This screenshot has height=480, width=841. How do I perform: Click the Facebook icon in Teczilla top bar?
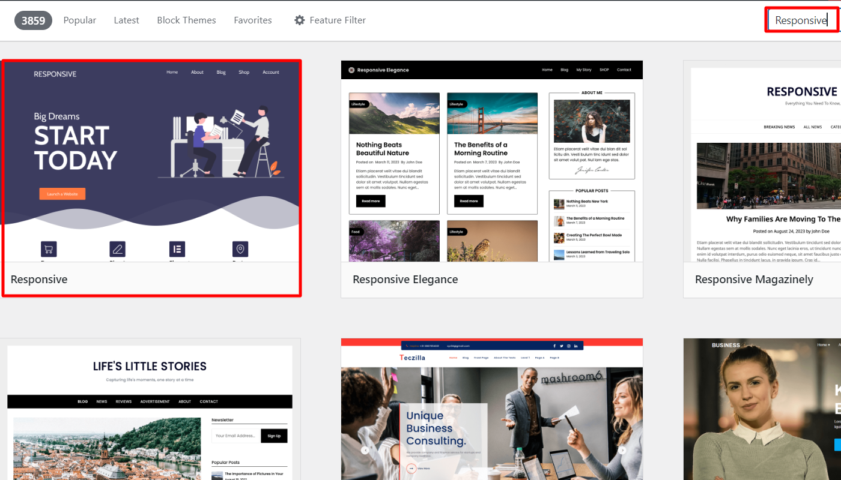click(x=554, y=346)
